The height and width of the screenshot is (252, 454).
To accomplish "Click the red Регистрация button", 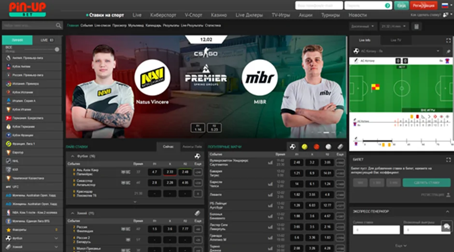I will coord(423,5).
